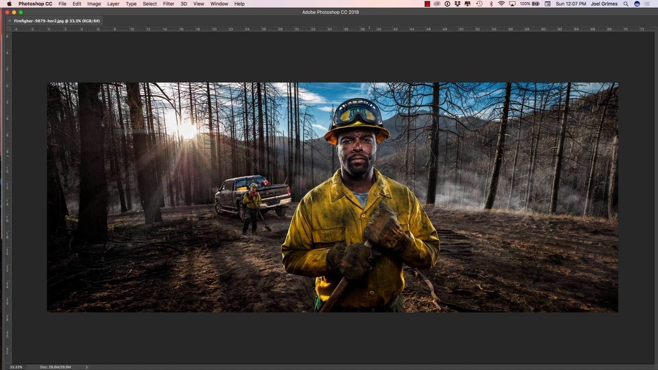Click the Creative Cloud menu bar icon
This screenshot has height=370, width=658.
click(437, 4)
